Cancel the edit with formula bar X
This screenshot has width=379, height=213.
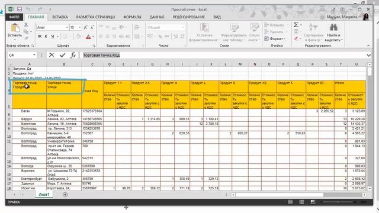pyautogui.click(x=52, y=55)
